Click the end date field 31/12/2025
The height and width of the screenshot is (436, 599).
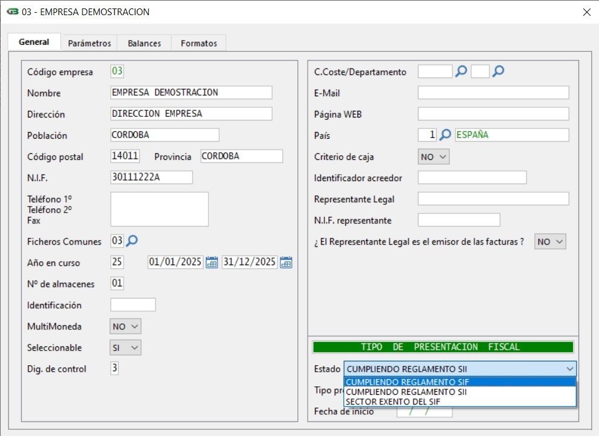(x=250, y=262)
